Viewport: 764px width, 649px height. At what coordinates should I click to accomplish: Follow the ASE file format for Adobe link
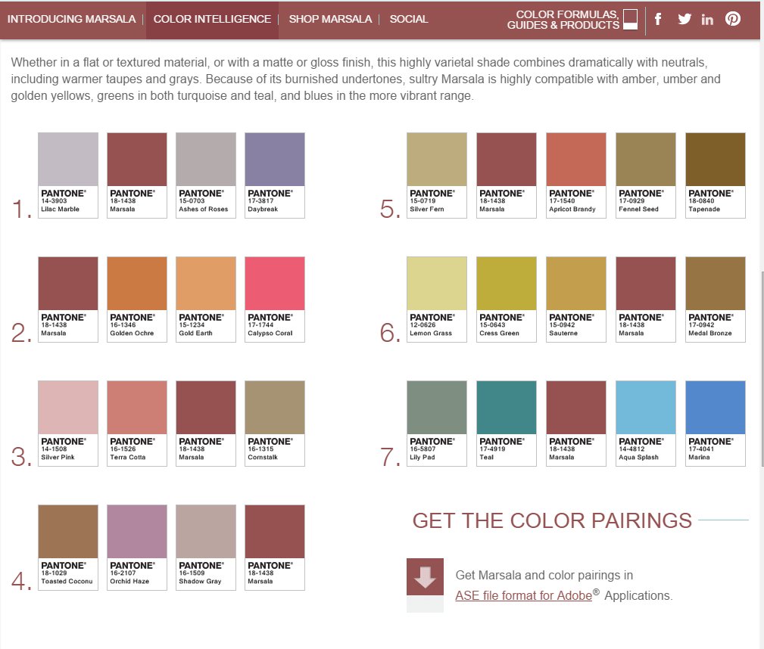coord(524,595)
